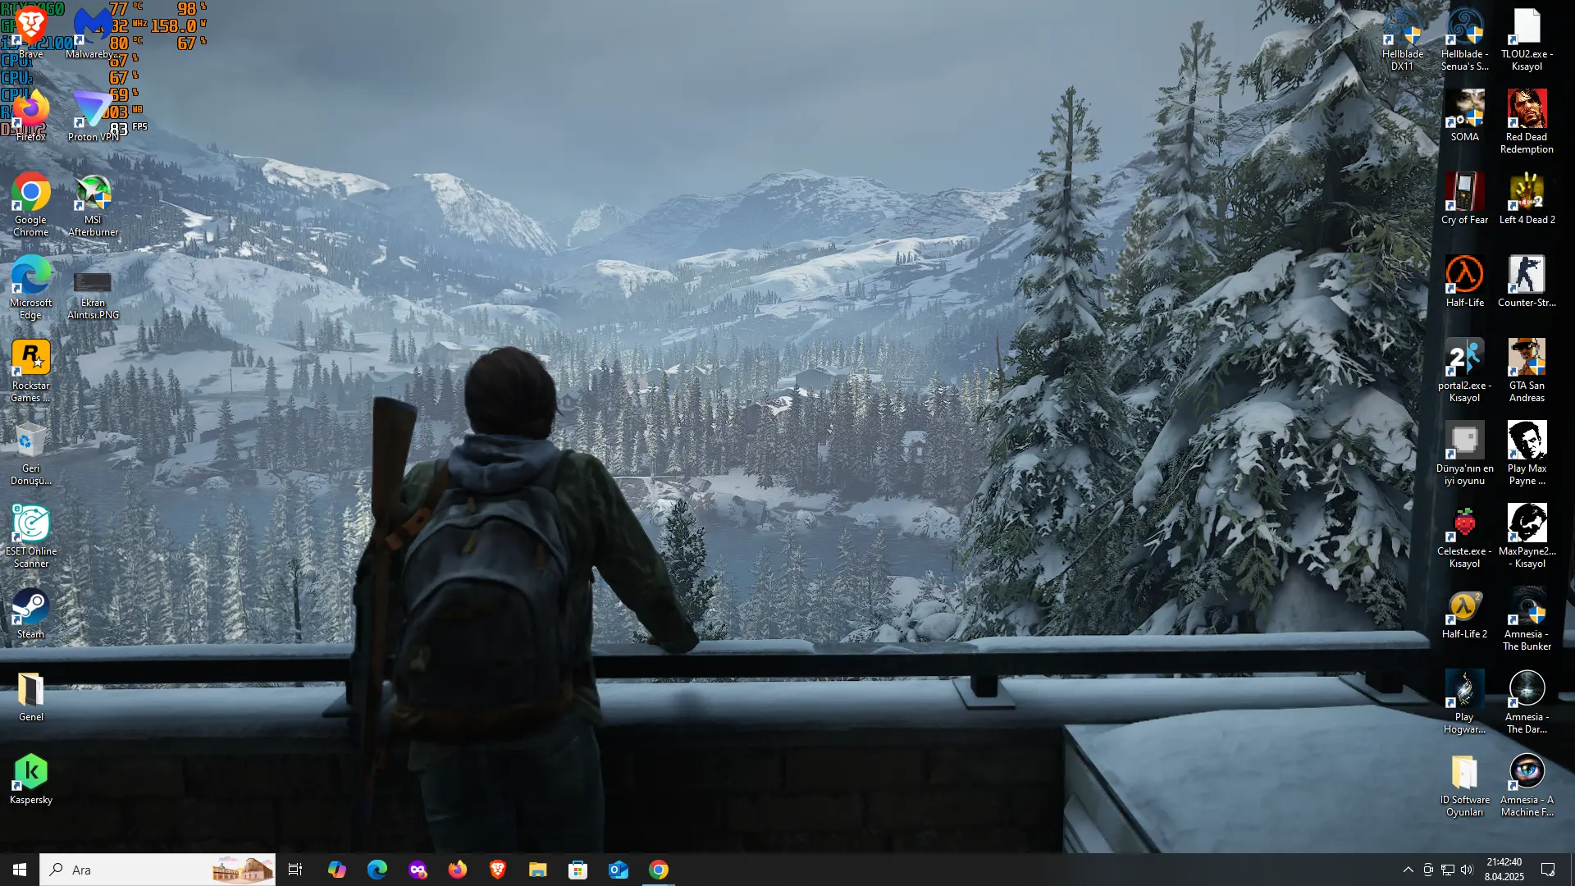Open File Explorer from the taskbar
Image resolution: width=1575 pixels, height=886 pixels.
537,870
